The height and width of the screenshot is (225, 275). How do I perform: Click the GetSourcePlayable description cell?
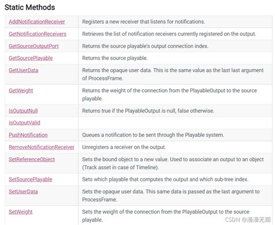[175, 58]
